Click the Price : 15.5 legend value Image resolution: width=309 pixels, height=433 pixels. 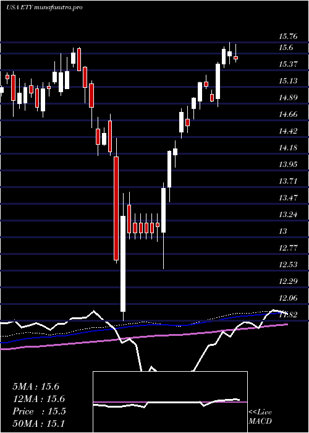(39, 411)
